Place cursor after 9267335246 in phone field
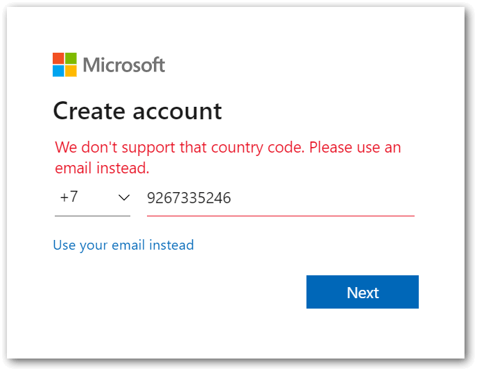This screenshot has height=371, width=477. 232,198
